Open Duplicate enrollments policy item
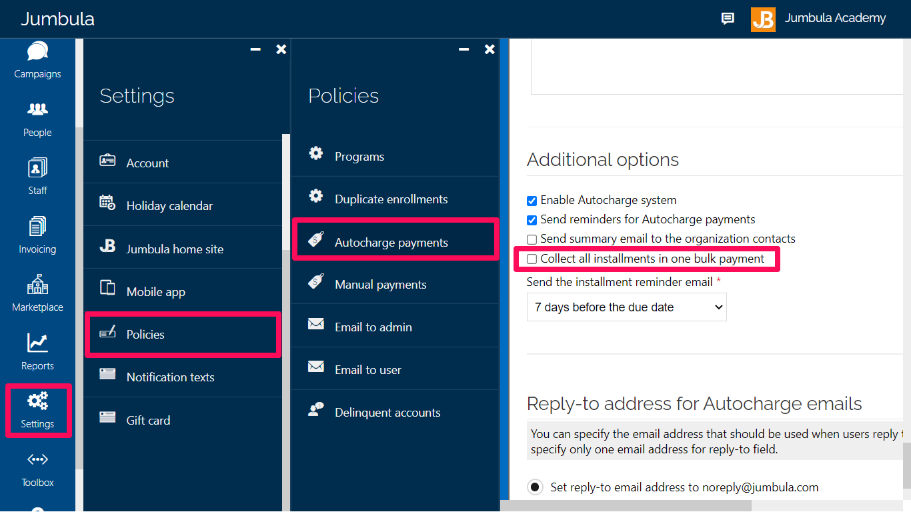The height and width of the screenshot is (512, 911). click(395, 199)
